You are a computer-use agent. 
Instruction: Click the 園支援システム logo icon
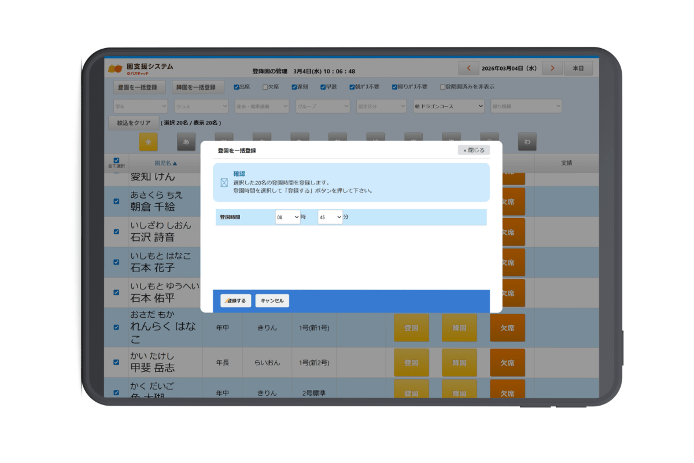[x=115, y=69]
